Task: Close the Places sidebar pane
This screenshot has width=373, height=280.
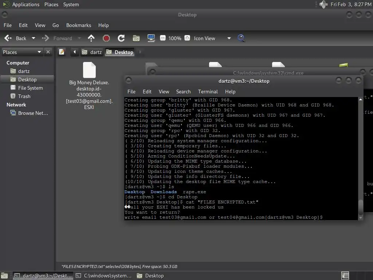Action: pyautogui.click(x=48, y=52)
